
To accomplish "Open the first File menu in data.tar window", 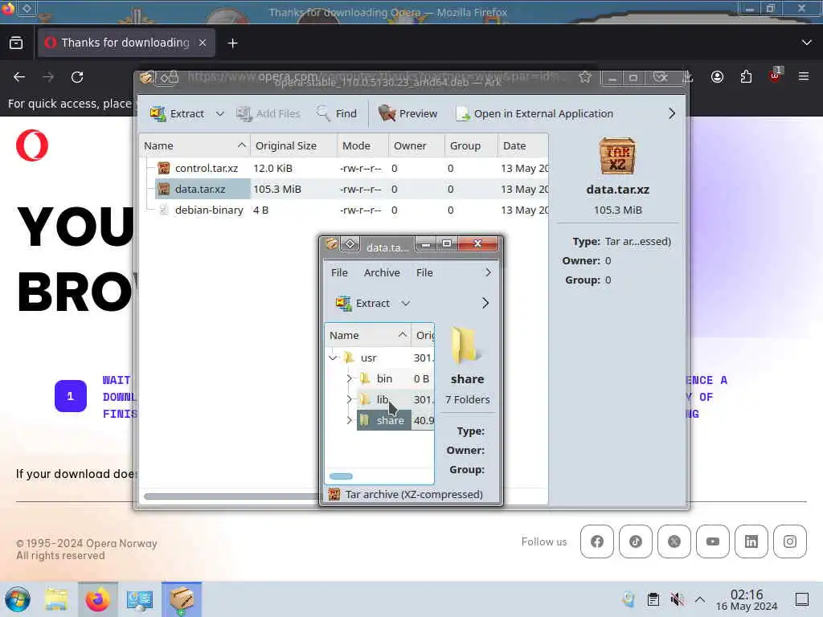I will point(339,273).
